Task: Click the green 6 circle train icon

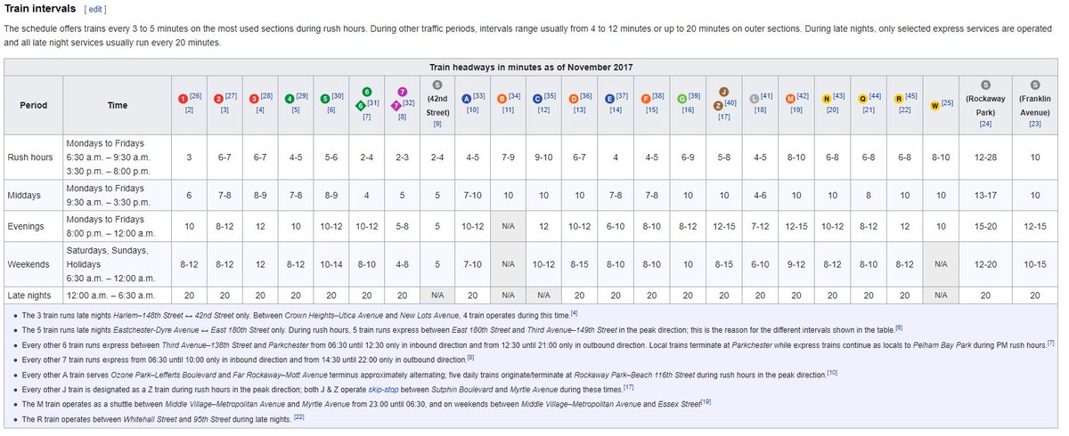Action: [366, 91]
